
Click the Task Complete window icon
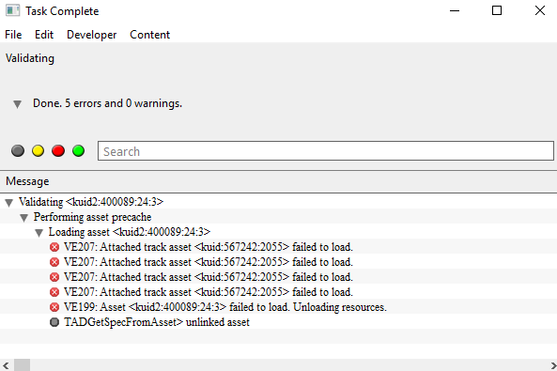pos(12,10)
